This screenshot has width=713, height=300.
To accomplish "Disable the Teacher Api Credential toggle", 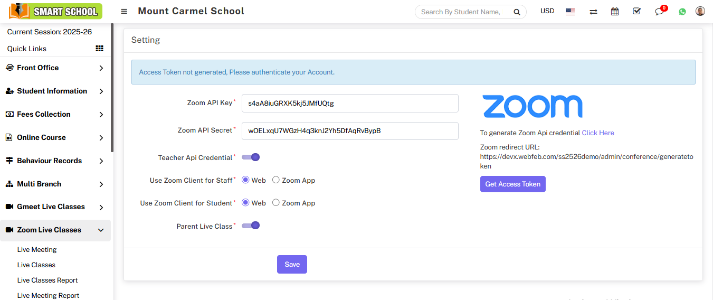I will point(251,157).
